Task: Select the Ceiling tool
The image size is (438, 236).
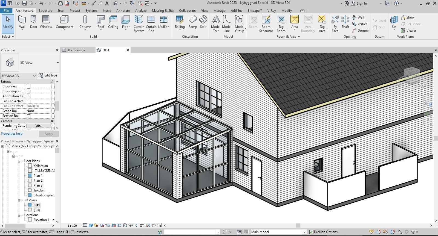Action: 113,22
